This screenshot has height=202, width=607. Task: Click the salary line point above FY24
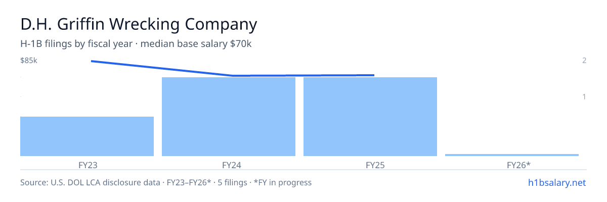[233, 76]
